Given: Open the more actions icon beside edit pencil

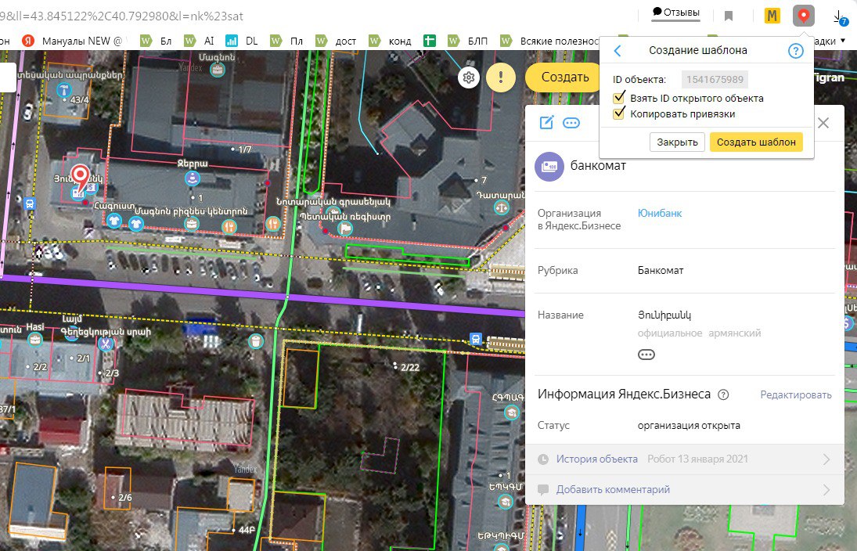Looking at the screenshot, I should [x=571, y=122].
